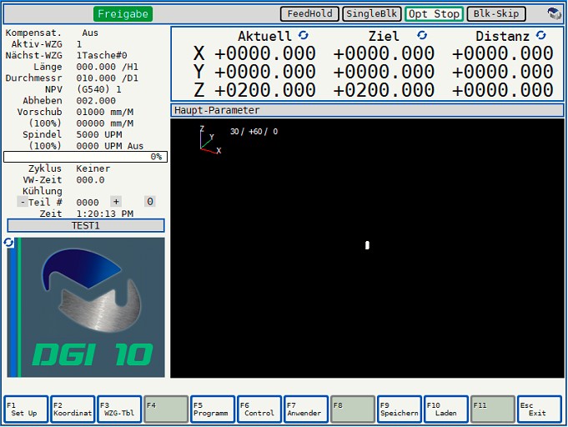Image resolution: width=568 pixels, height=427 pixels.
Task: Click the Zeit 1:20:13 PM clock
Action: 105,213
